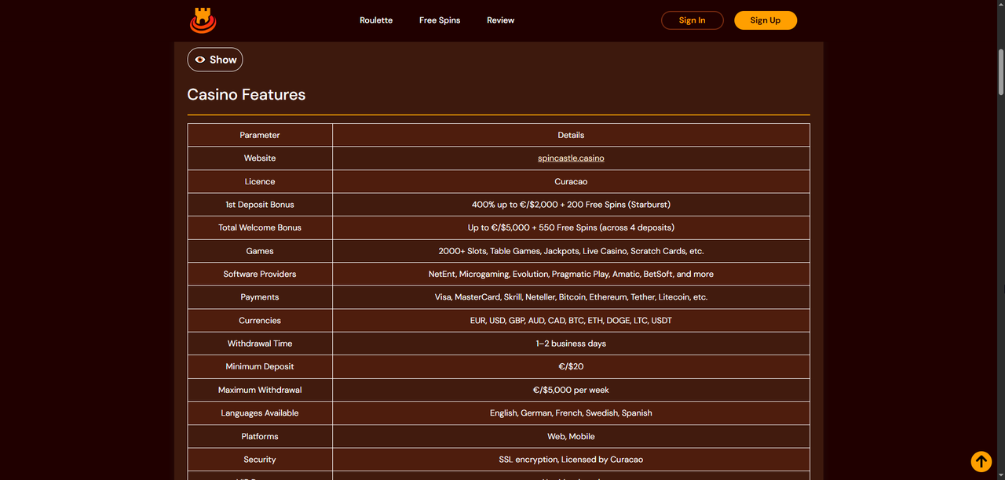The height and width of the screenshot is (480, 1005).
Task: Click the 1st Deposit Bonus label
Action: click(260, 205)
